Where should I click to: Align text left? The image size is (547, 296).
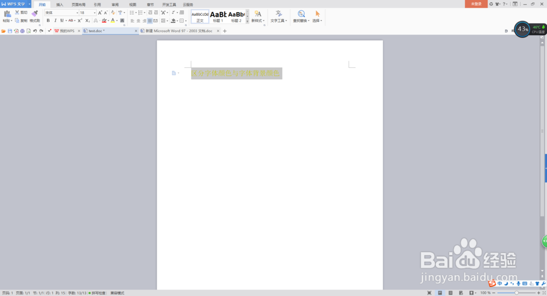(x=132, y=21)
